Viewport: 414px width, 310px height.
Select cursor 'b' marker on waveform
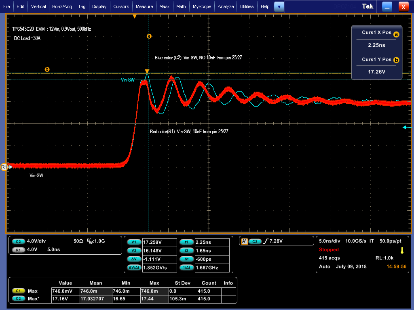(x=47, y=69)
